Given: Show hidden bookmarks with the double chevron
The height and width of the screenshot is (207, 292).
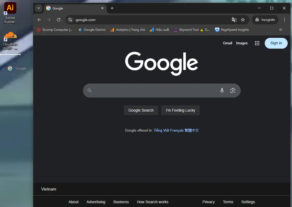Looking at the screenshot, I should point(281,30).
